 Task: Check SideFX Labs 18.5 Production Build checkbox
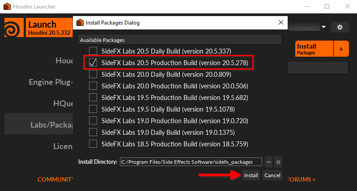click(x=93, y=144)
